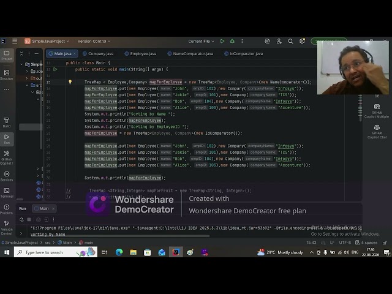This screenshot has width=392, height=294.
Task: Open the Problems tool window
Action: tap(7, 209)
